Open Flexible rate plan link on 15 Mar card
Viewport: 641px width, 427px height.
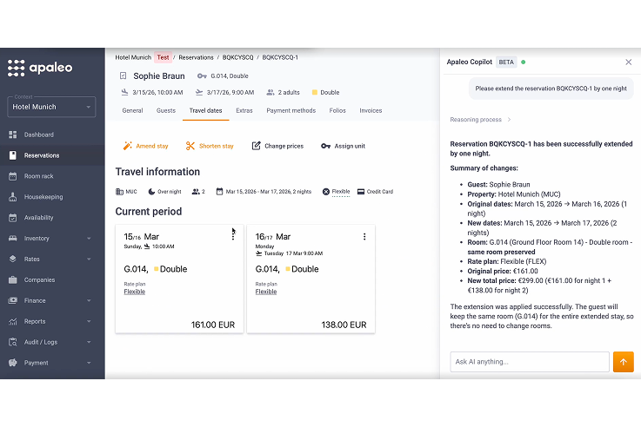(134, 292)
